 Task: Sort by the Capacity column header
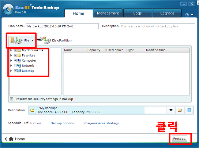coord(96,50)
